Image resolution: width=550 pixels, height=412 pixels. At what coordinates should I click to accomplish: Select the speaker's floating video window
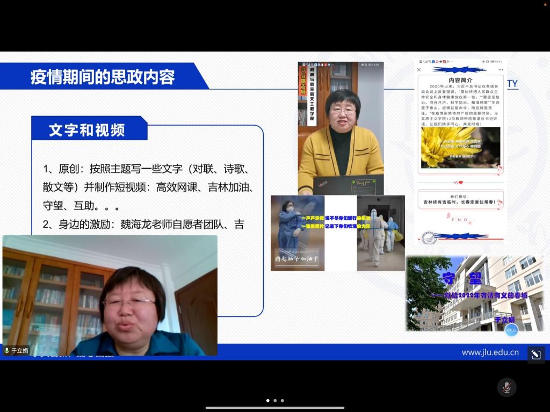click(110, 295)
